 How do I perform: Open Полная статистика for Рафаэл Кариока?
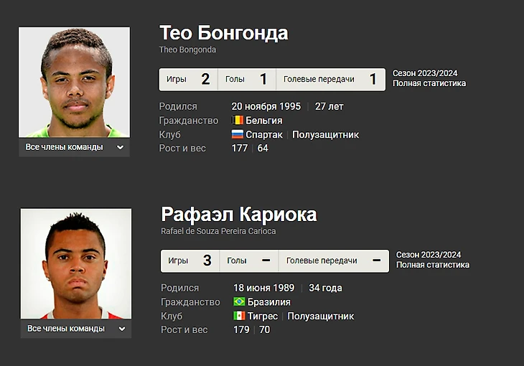433,265
